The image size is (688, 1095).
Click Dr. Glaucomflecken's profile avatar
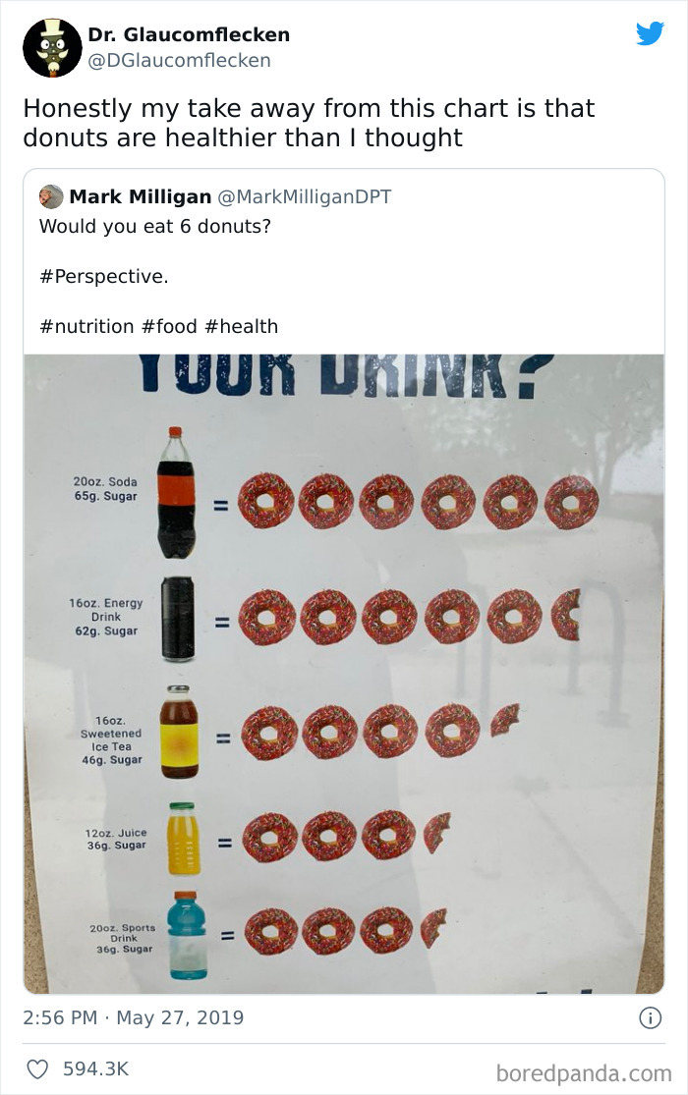pyautogui.click(x=52, y=47)
